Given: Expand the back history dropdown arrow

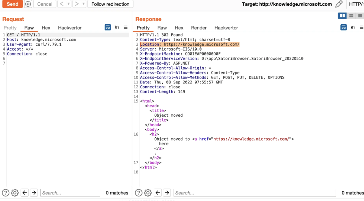Looking at the screenshot, I should (69, 4).
